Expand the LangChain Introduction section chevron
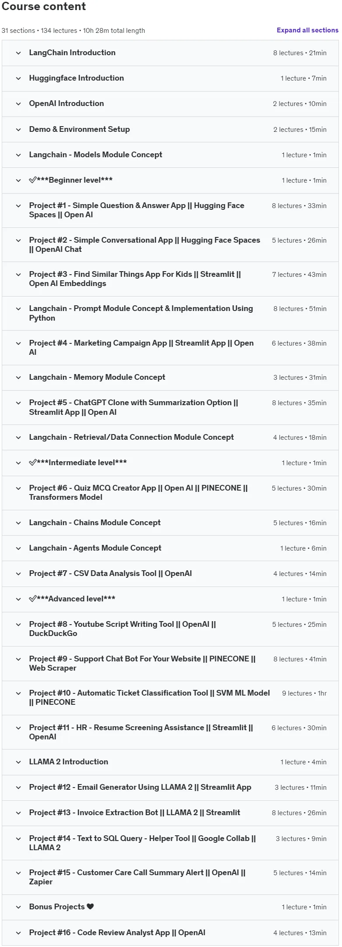 tap(18, 53)
